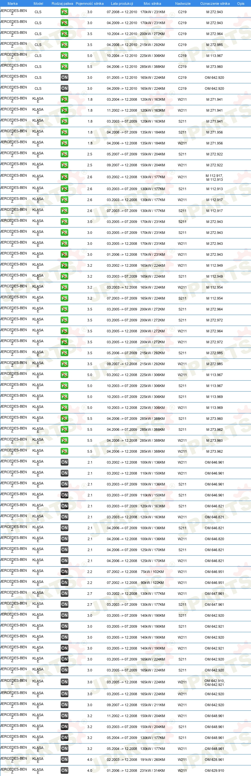Click ON icon in 2.7 S211 row
This screenshot has height=776, width=251.
65,605
